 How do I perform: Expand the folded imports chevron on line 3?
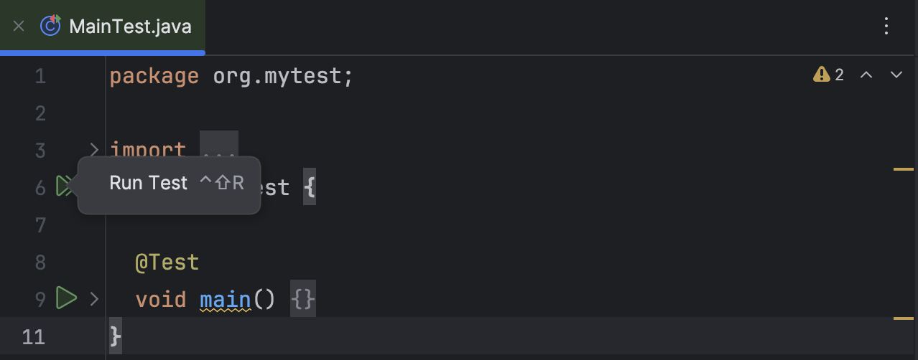(x=93, y=150)
